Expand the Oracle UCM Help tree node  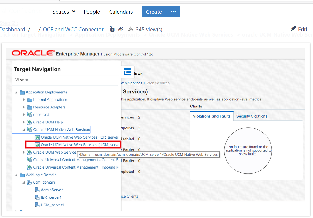tap(24, 122)
